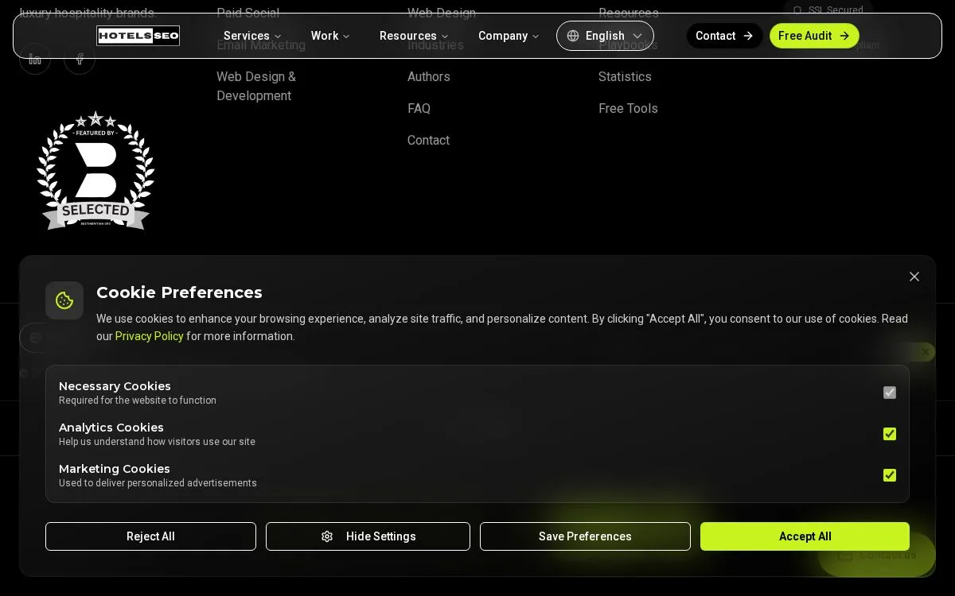Click the cookie icon in the preferences banner
The width and height of the screenshot is (955, 596).
(x=64, y=300)
